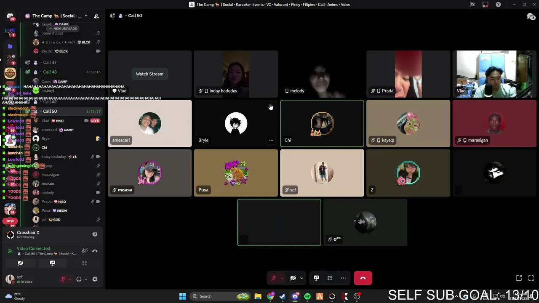Open microphone dropdown in user panel
Image resolution: width=539 pixels, height=303 pixels.
coord(69,279)
